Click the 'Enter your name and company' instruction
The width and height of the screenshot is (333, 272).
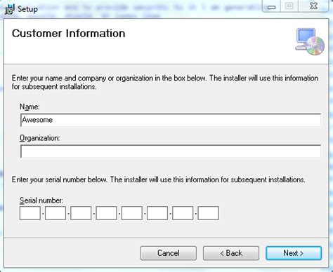tap(165, 82)
